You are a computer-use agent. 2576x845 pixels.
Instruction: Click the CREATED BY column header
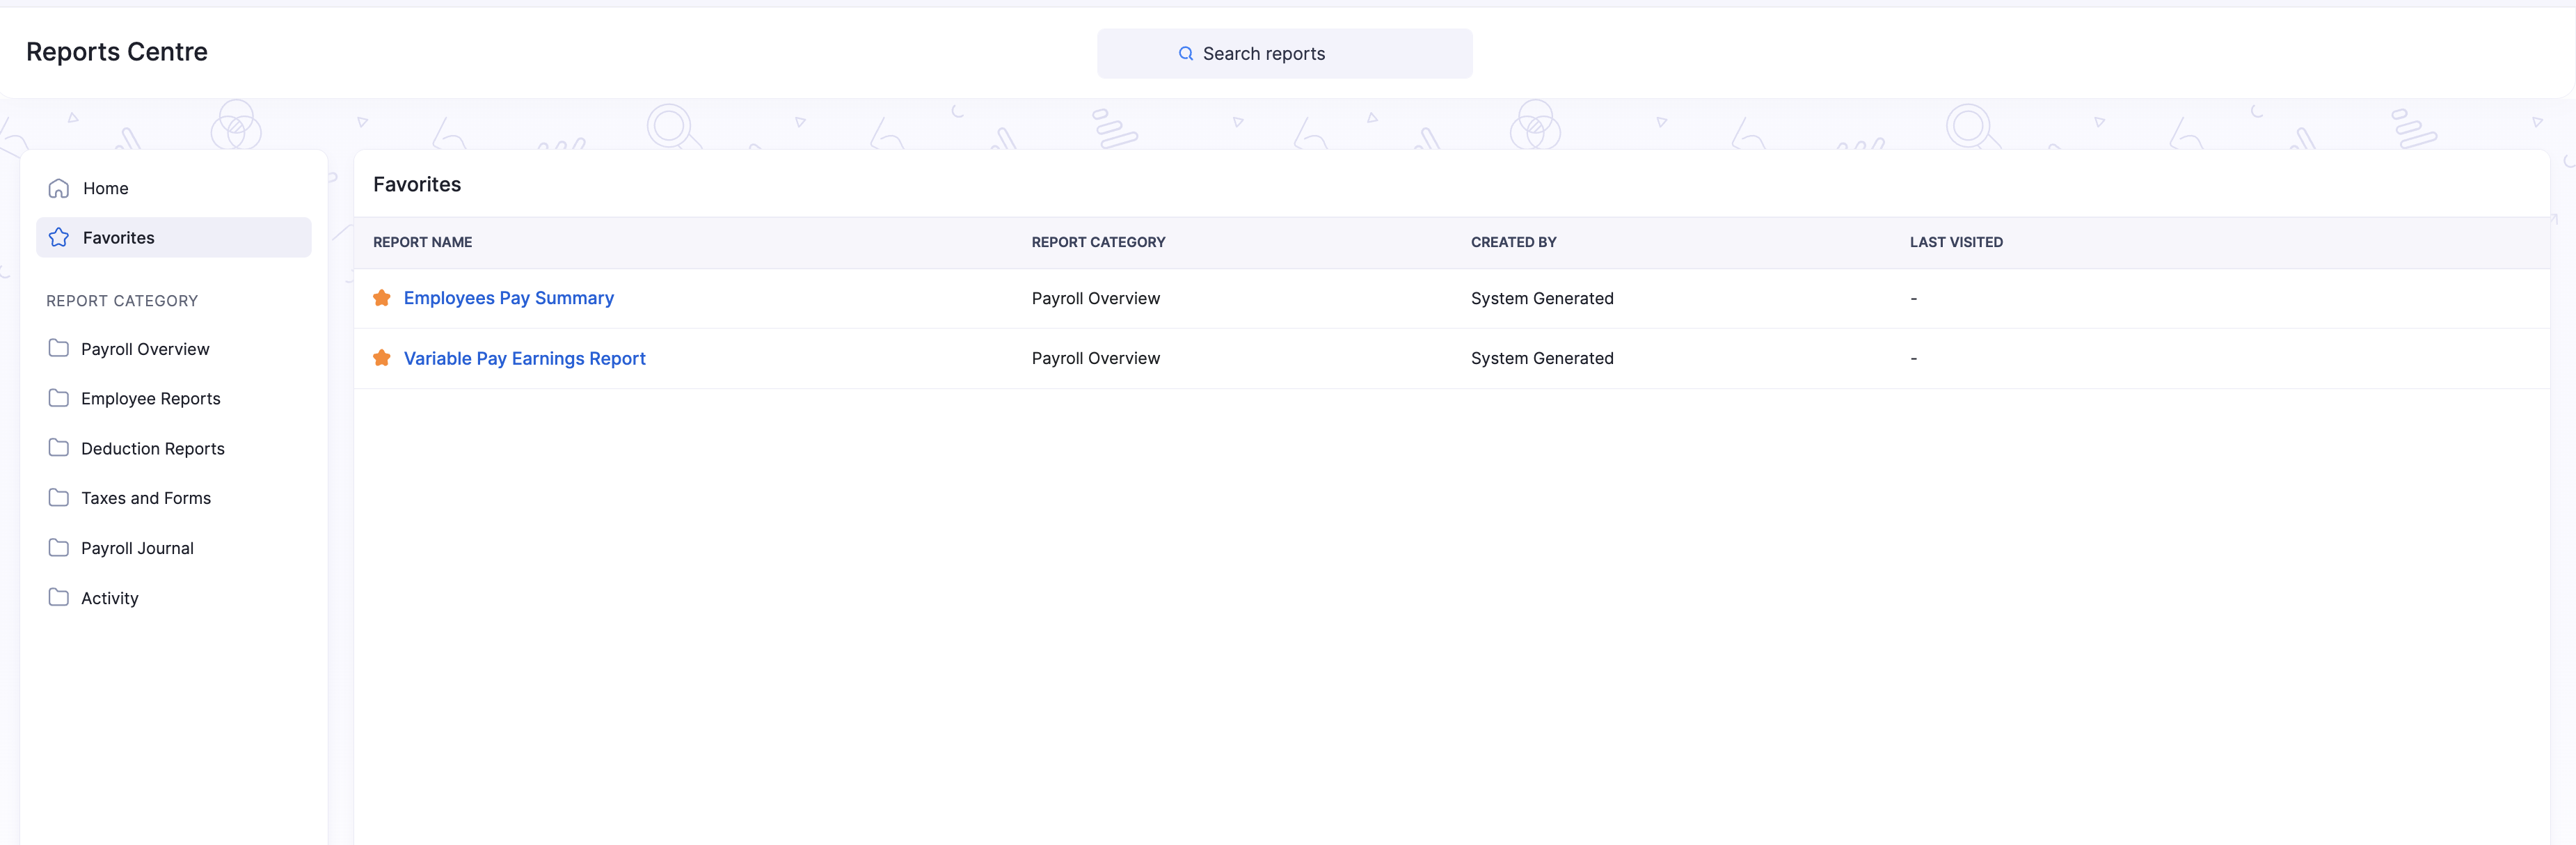pyautogui.click(x=1514, y=242)
